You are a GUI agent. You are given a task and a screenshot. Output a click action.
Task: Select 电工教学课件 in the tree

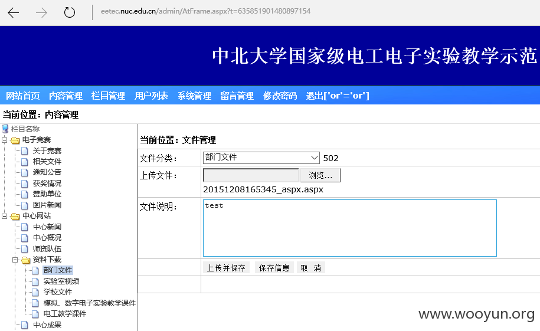tap(65, 314)
